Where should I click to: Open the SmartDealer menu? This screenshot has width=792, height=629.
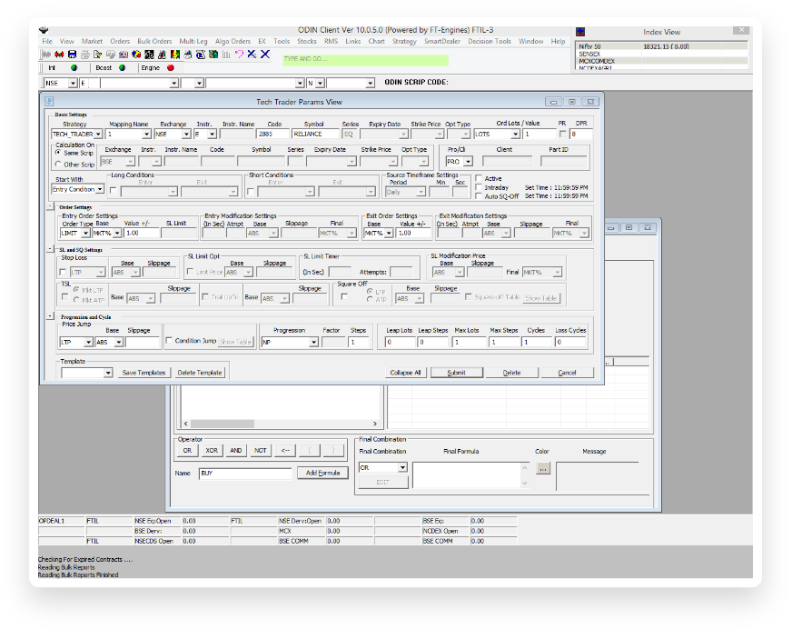[442, 42]
